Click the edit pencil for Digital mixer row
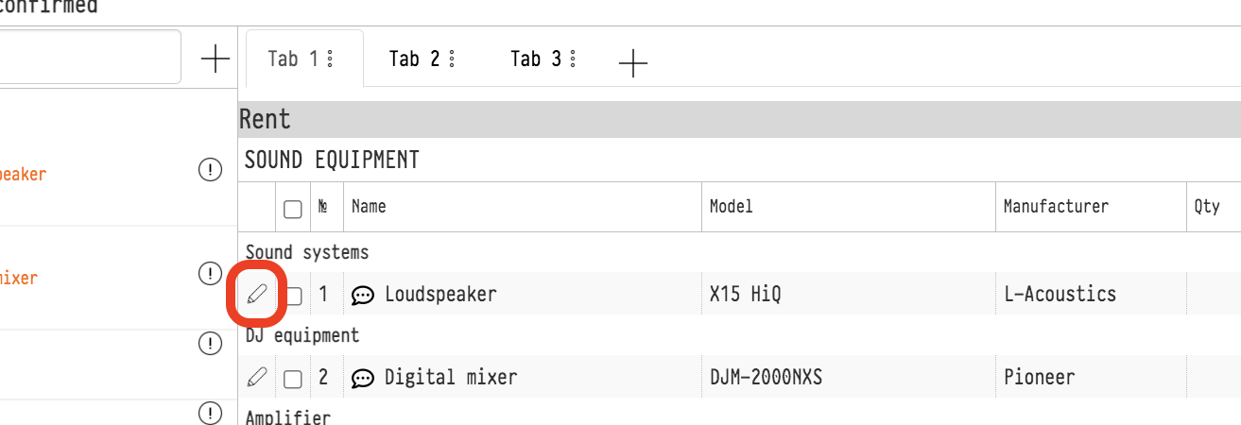Viewport: 1241px width, 425px height. 256,378
